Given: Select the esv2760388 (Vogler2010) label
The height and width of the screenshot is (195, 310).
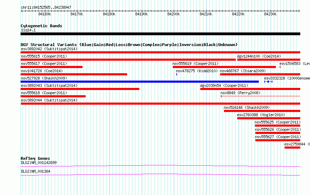Looking at the screenshot, I should (x=261, y=115).
